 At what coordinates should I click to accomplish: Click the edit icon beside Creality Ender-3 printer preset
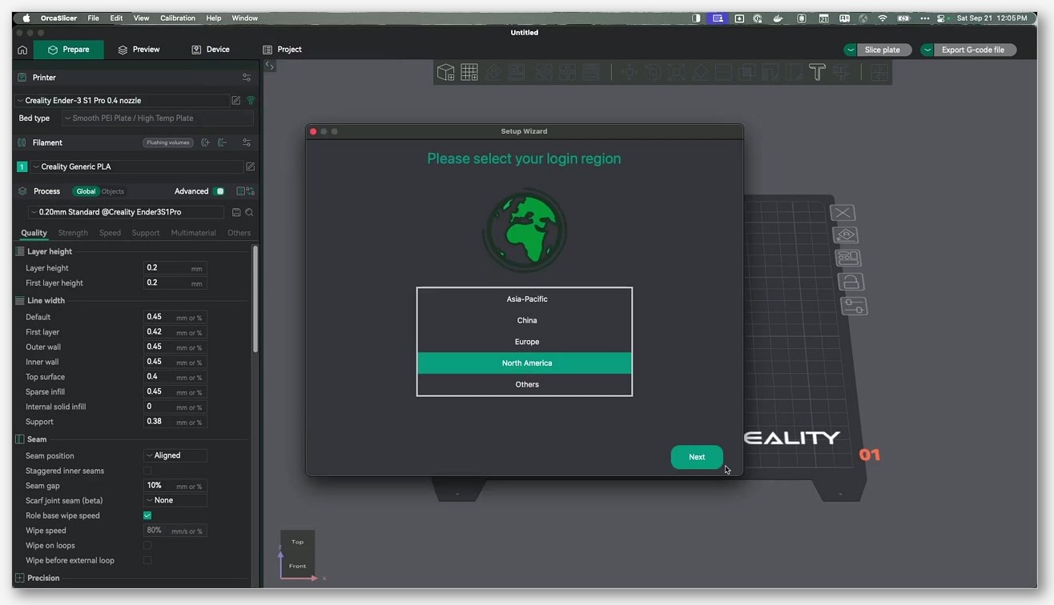click(x=236, y=101)
